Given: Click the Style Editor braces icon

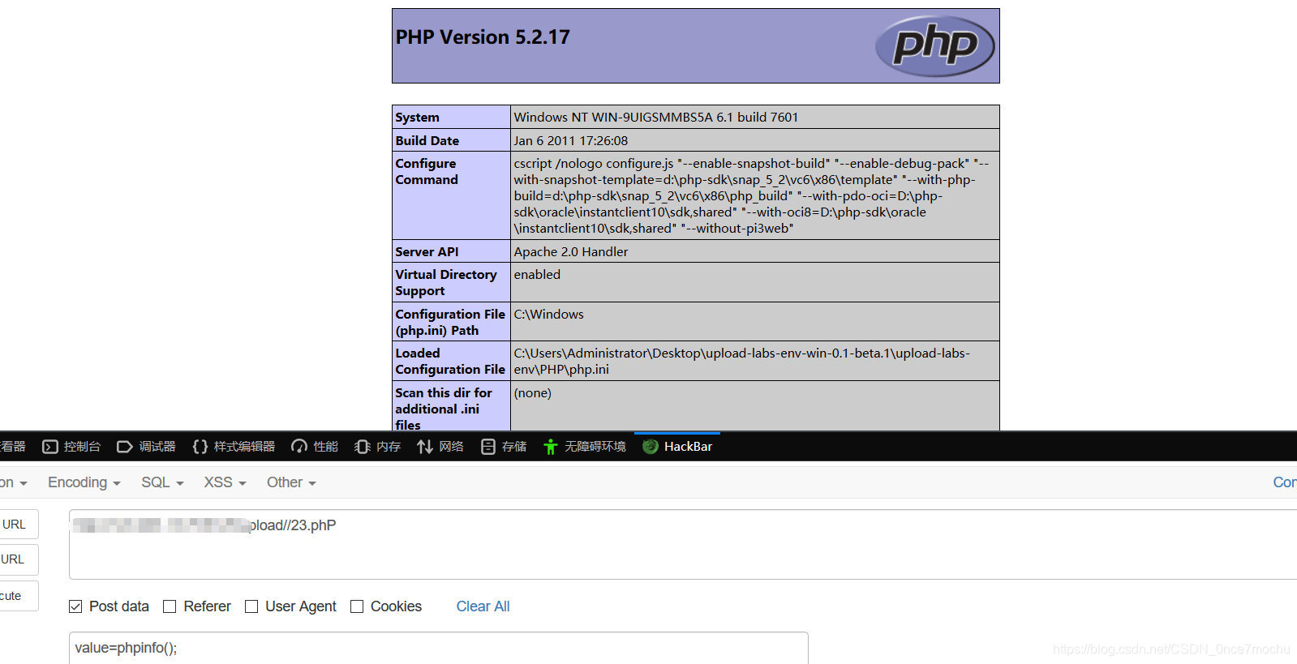Looking at the screenshot, I should click(x=200, y=447).
